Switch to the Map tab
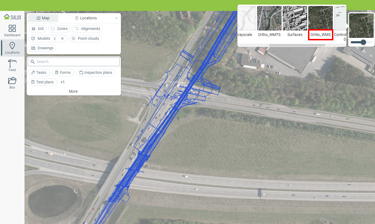Image resolution: width=375 pixels, height=224 pixels. [43, 18]
